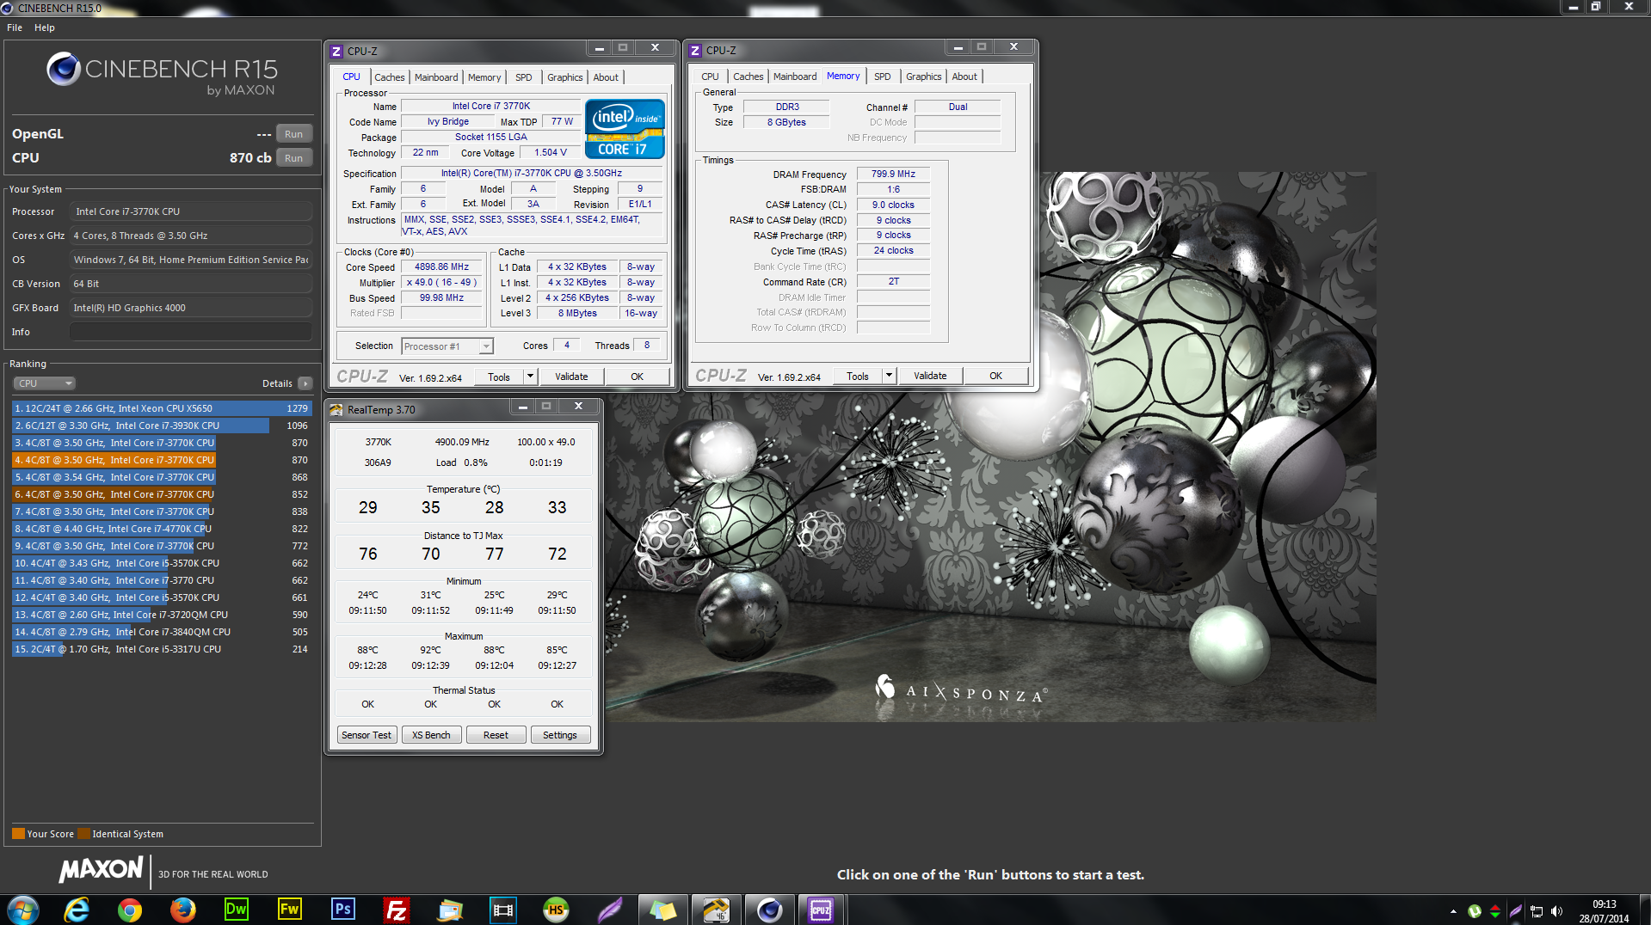Click the Identical System legend swatch
The height and width of the screenshot is (925, 1651).
coord(83,834)
